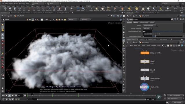Screen dimensions: 185x104
Task: Switch to the Geometry Spreadsheet tab
Action: (x=63, y=13)
